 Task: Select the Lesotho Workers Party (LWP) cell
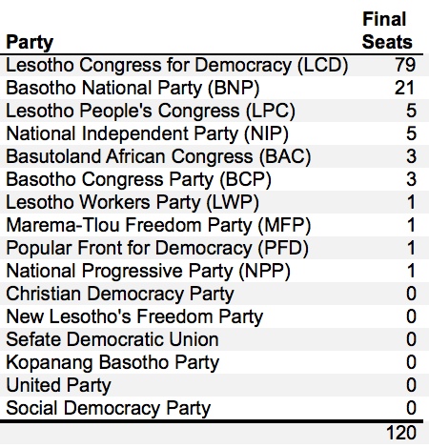click(133, 203)
